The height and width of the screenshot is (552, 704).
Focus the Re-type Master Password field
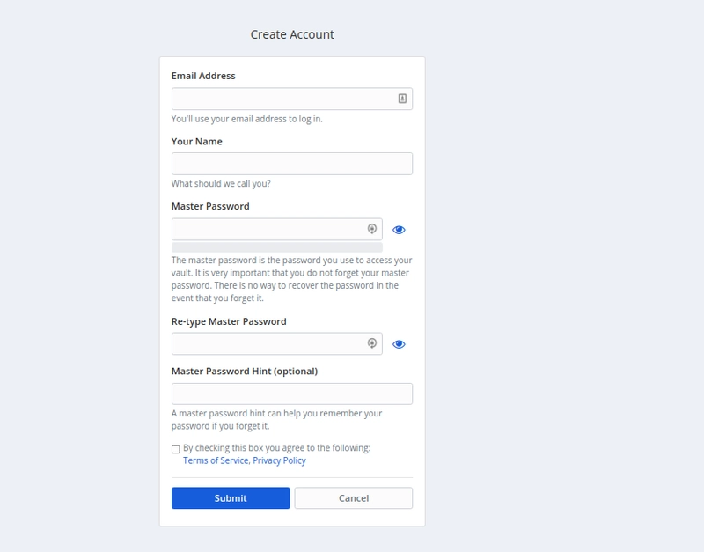tap(268, 343)
